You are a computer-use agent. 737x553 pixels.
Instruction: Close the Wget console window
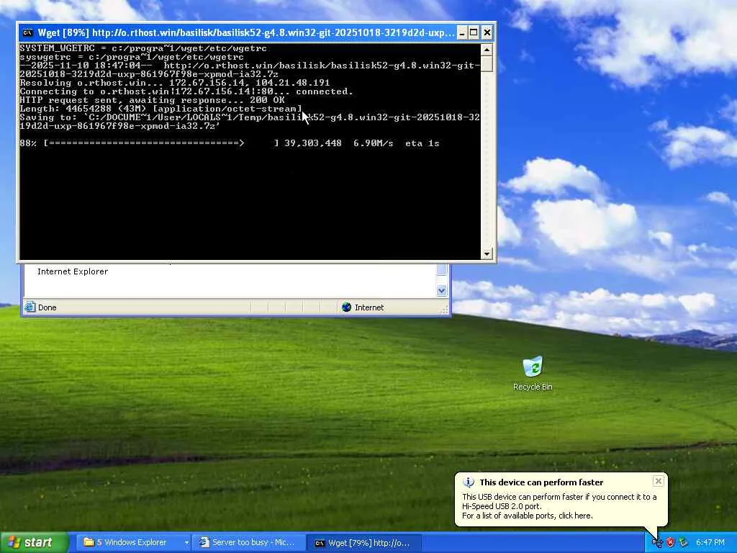point(487,32)
